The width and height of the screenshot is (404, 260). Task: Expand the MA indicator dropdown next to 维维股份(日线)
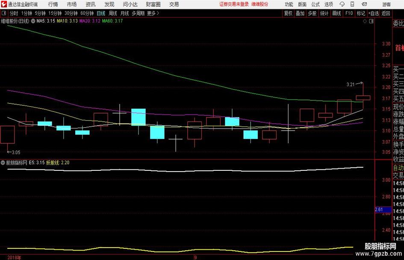[33, 21]
